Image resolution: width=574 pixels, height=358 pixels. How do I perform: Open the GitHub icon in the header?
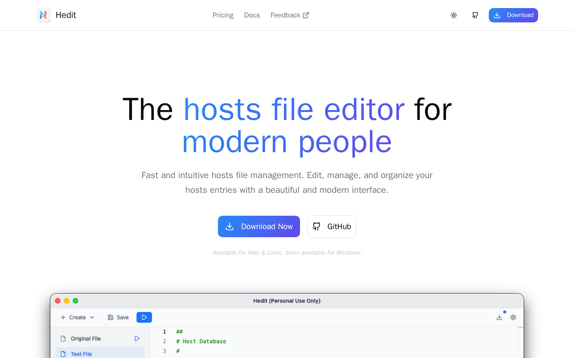point(475,15)
